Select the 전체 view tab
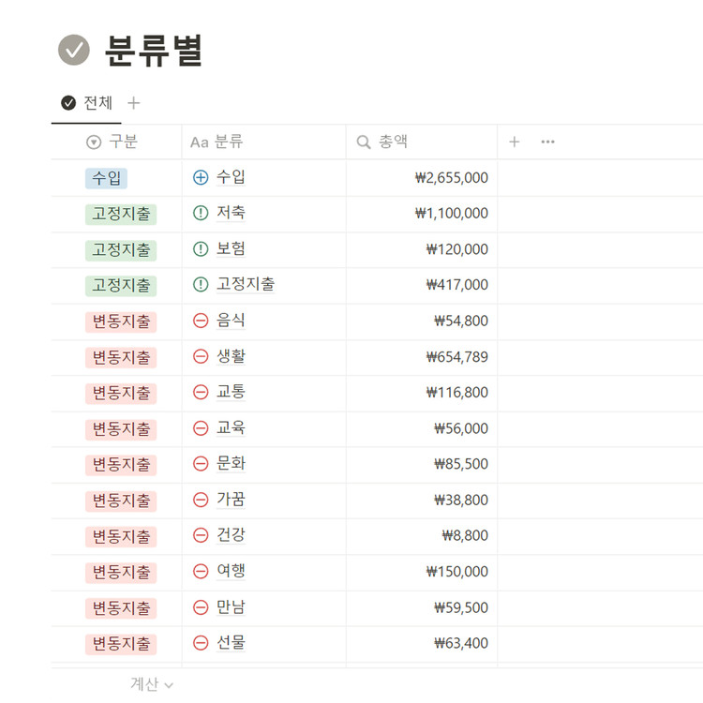Image resolution: width=703 pixels, height=703 pixels. click(87, 103)
